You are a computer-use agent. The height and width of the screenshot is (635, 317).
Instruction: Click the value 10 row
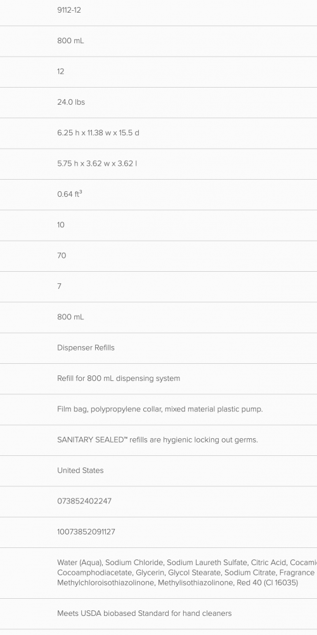tap(158, 225)
